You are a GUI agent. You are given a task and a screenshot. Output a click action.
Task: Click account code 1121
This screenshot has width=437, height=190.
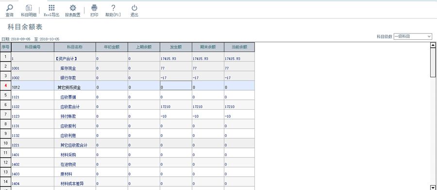tap(16, 97)
